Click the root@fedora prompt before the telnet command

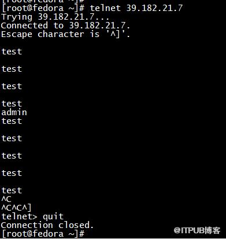pyautogui.click(x=43, y=8)
